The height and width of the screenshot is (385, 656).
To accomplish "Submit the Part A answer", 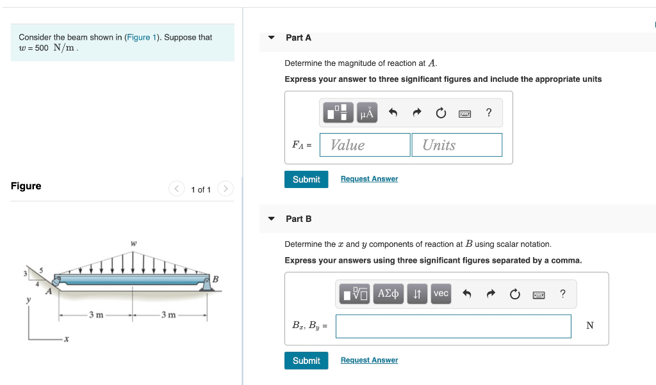I will [x=306, y=180].
